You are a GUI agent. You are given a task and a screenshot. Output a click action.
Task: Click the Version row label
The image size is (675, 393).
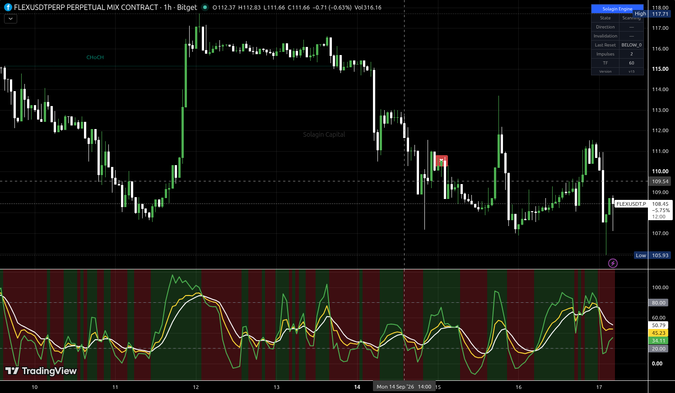tap(605, 71)
